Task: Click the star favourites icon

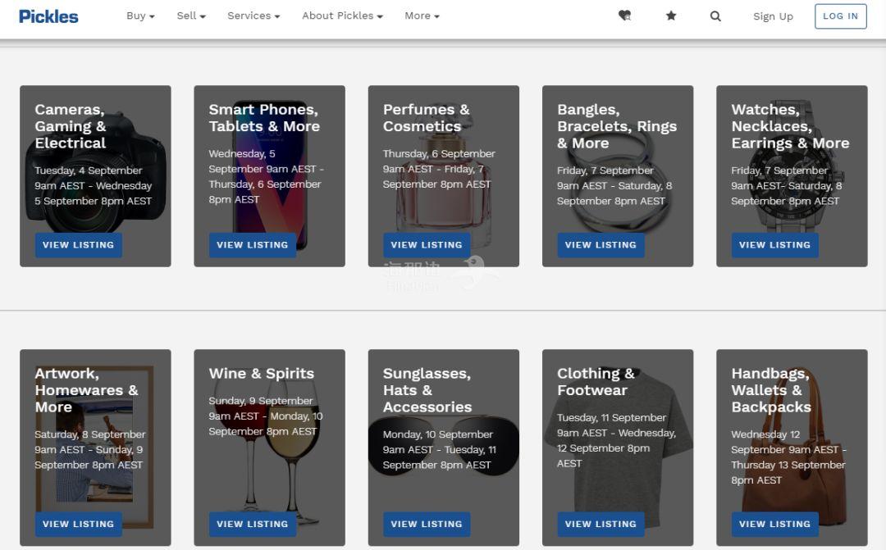Action: [x=671, y=16]
